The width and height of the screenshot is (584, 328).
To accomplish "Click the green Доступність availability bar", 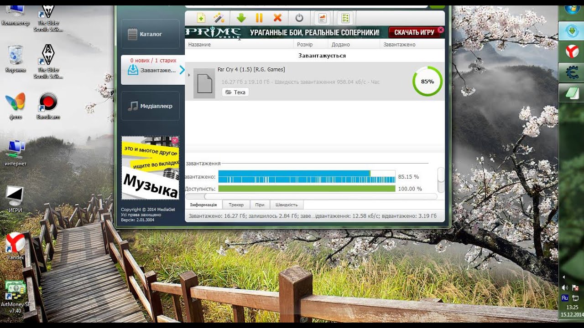I will (x=307, y=189).
